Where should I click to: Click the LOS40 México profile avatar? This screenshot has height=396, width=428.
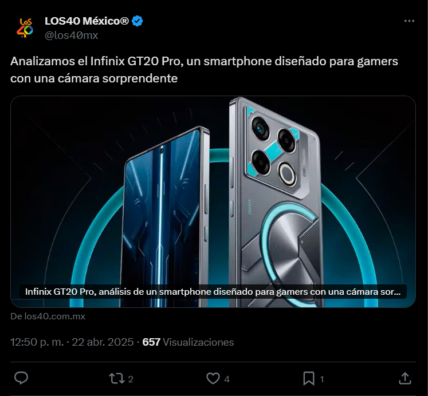[x=25, y=28]
